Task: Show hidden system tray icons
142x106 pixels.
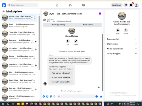Action: click(x=117, y=104)
